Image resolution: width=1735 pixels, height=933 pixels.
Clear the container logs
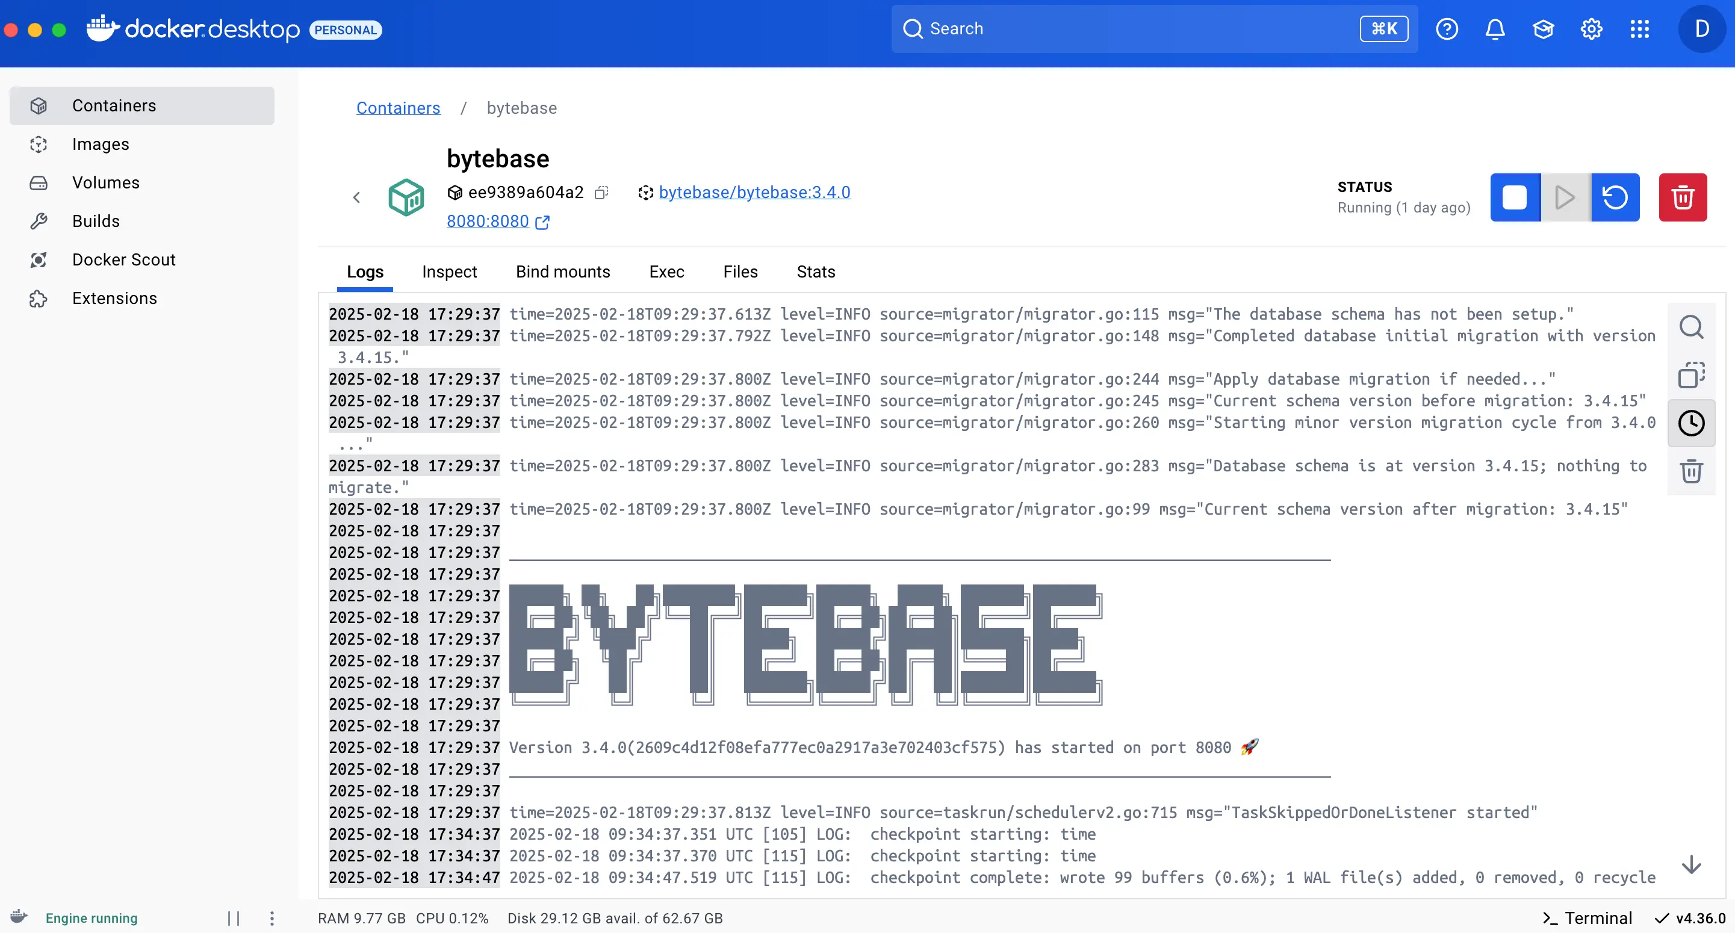tap(1691, 471)
